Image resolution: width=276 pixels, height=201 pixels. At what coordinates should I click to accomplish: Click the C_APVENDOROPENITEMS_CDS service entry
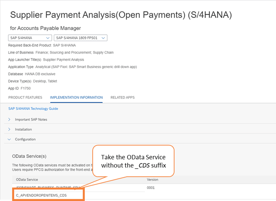pyautogui.click(x=42, y=196)
